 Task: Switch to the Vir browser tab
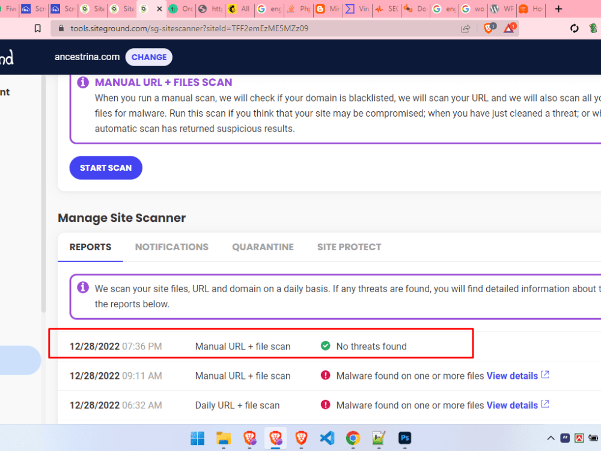[357, 9]
